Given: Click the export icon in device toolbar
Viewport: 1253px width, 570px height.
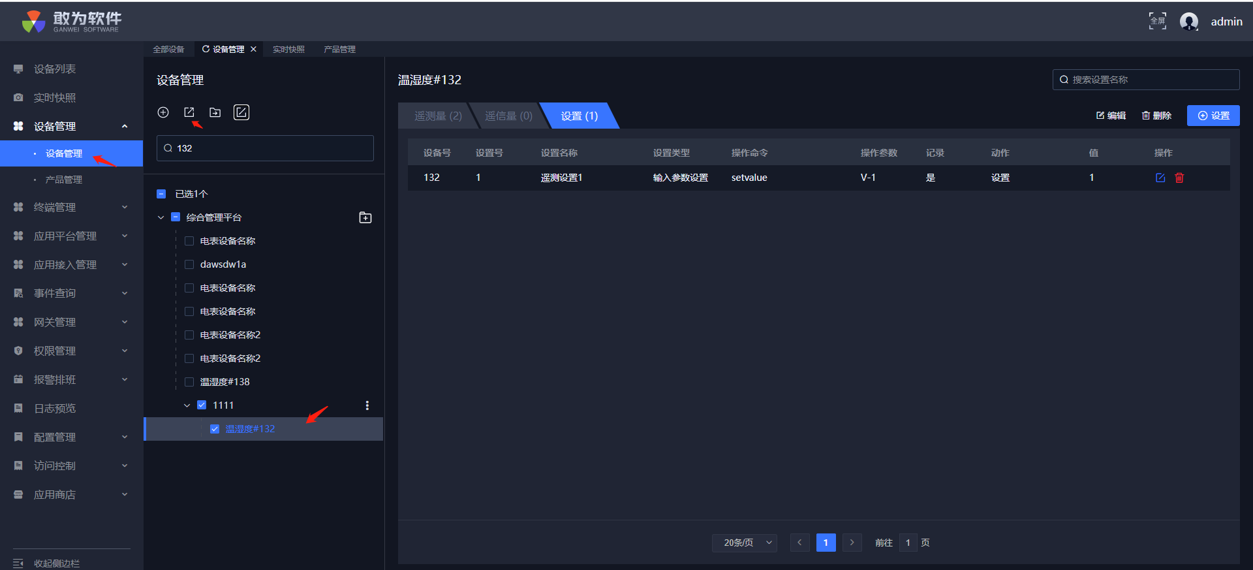Looking at the screenshot, I should pos(189,112).
